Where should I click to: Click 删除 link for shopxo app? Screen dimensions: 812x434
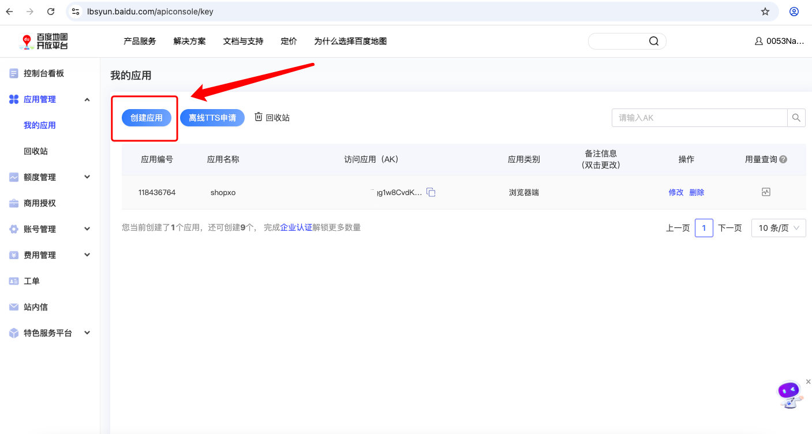pos(697,192)
